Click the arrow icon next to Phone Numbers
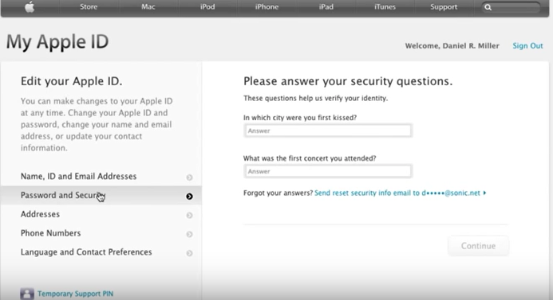 click(x=189, y=234)
